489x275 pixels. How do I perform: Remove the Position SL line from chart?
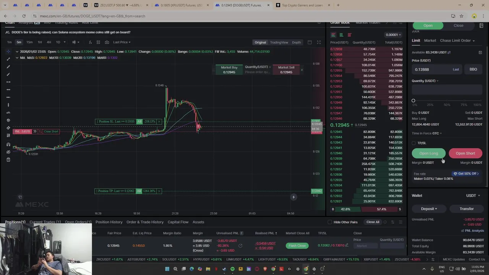pyautogui.click(x=159, y=121)
